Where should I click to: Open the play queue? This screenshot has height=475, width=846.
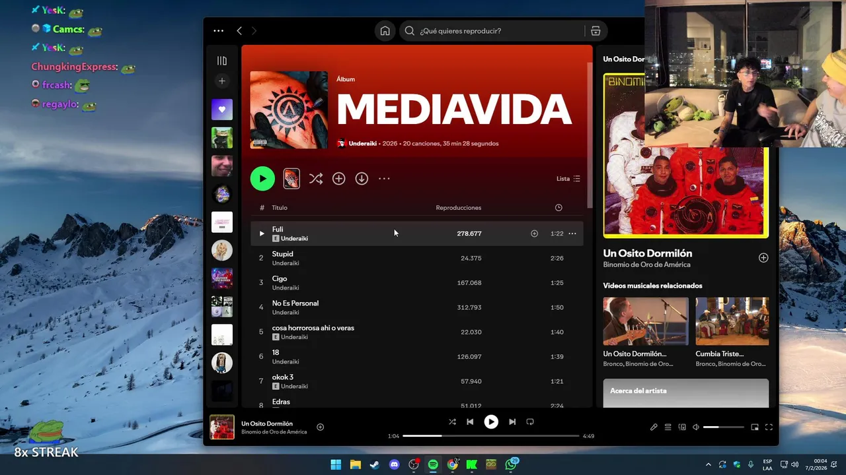pos(668,427)
